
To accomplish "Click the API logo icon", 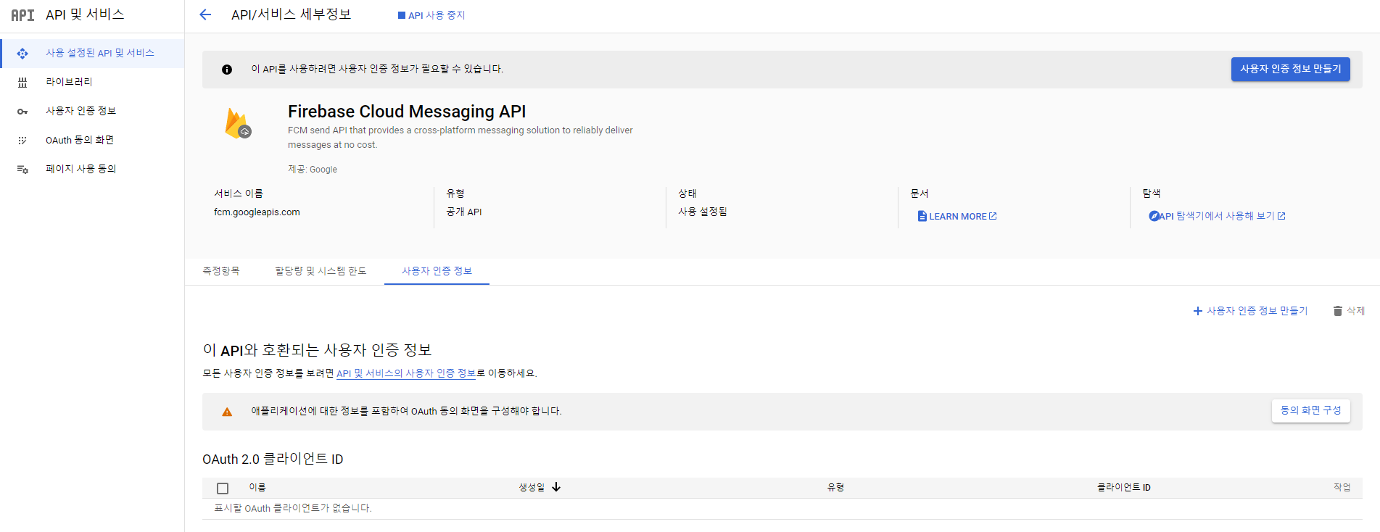I will point(22,15).
